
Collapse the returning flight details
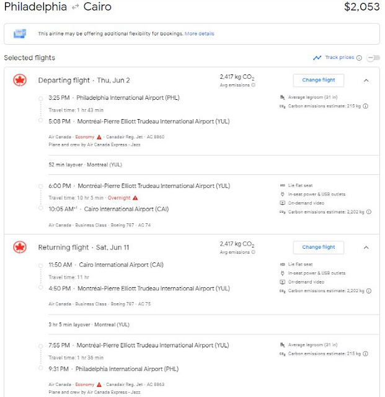coord(366,247)
